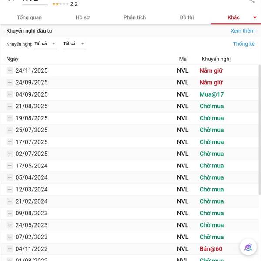The height and width of the screenshot is (261, 261).
Task: Click the star rating next to 2.2
Action: click(x=60, y=4)
